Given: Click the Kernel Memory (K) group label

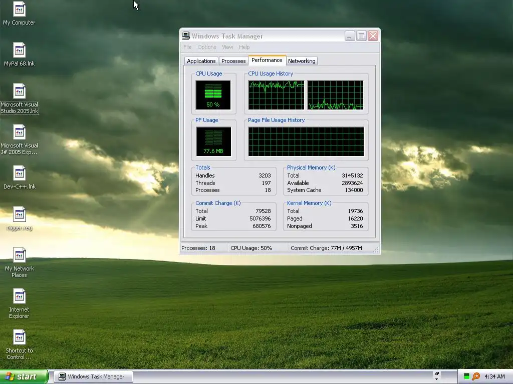Looking at the screenshot, I should [309, 203].
